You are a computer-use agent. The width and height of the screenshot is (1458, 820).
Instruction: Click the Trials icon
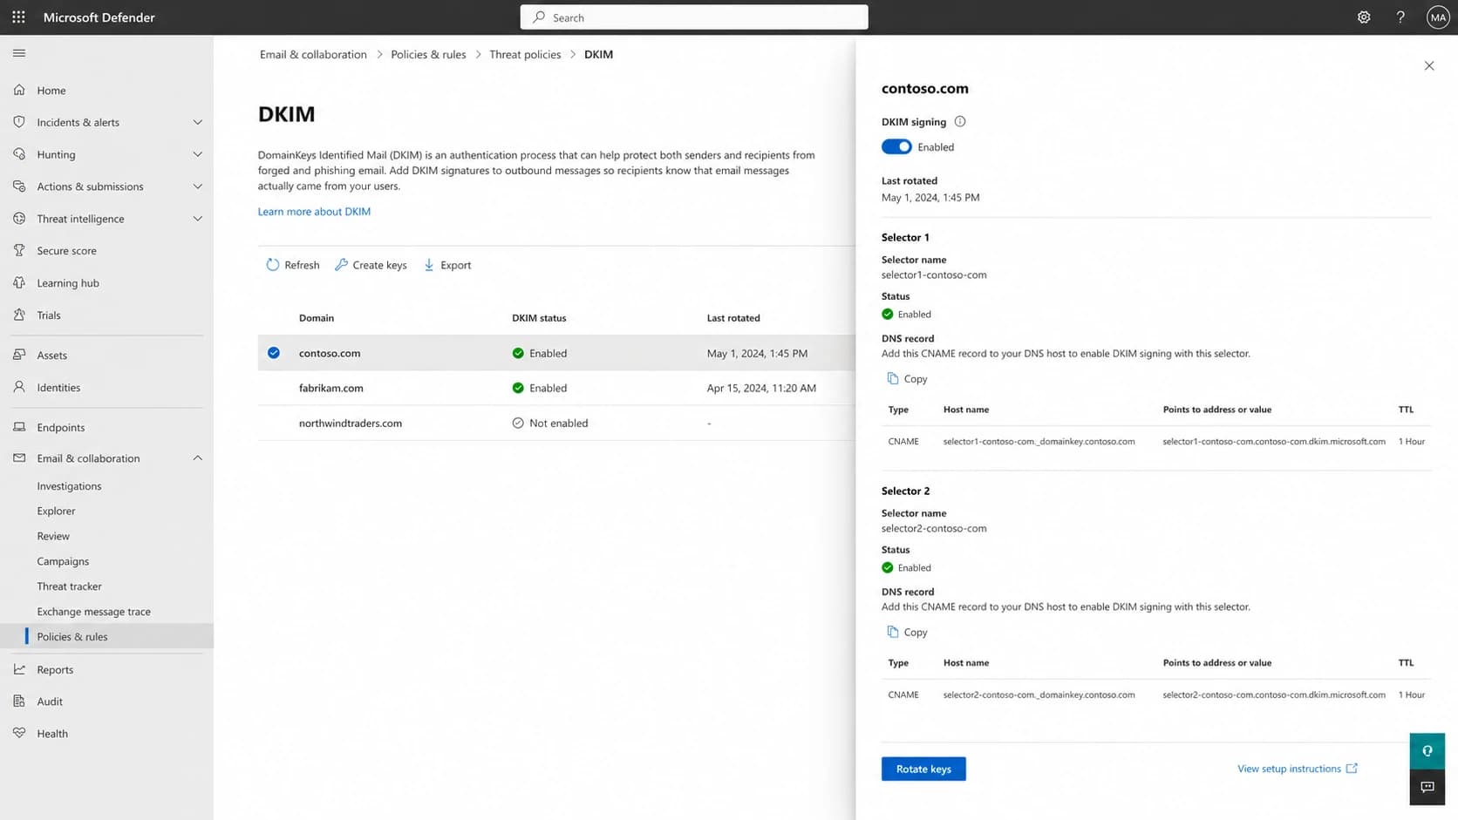pos(19,315)
